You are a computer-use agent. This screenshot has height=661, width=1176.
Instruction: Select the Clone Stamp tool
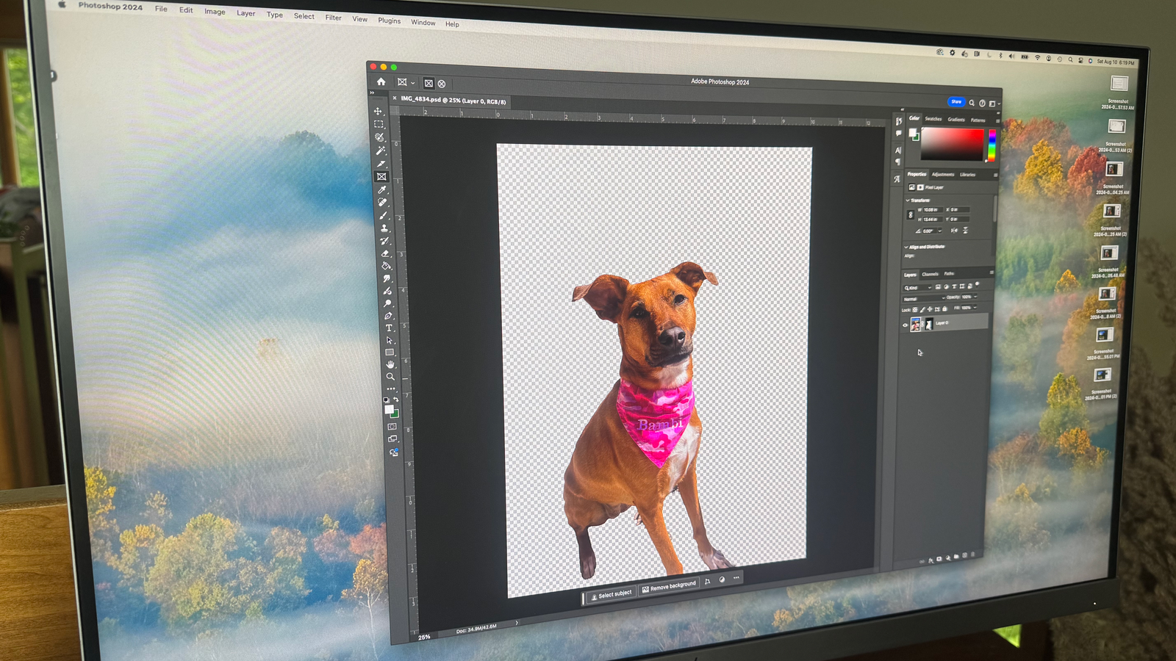tap(384, 228)
